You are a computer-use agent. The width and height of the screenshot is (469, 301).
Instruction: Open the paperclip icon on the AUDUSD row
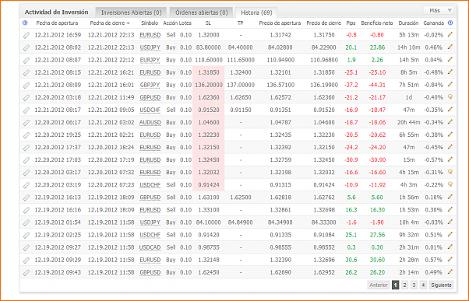[26, 123]
